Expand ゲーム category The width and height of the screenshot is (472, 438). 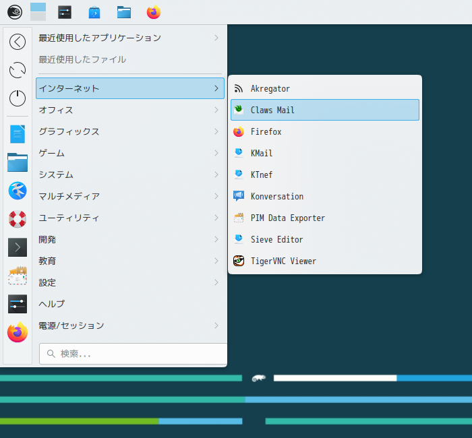[x=130, y=153]
